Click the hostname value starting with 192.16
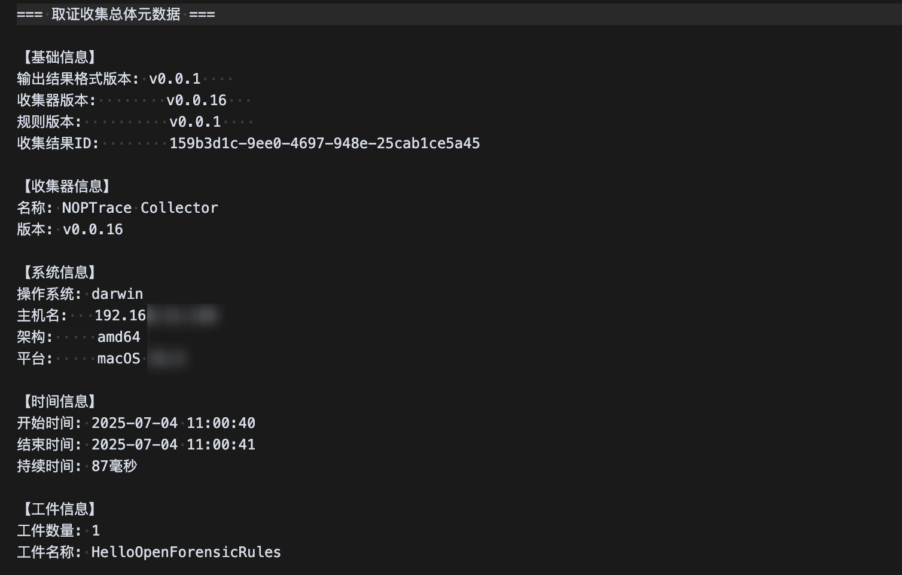 coord(120,316)
